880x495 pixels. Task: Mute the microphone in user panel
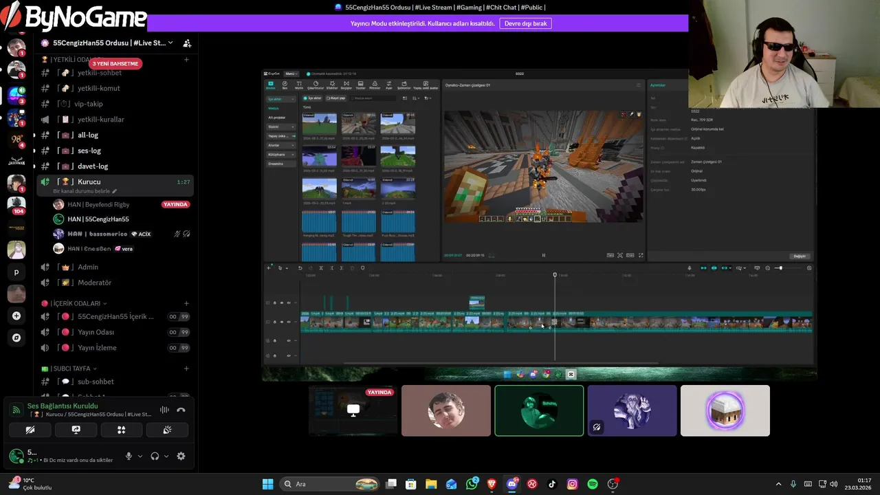129,456
